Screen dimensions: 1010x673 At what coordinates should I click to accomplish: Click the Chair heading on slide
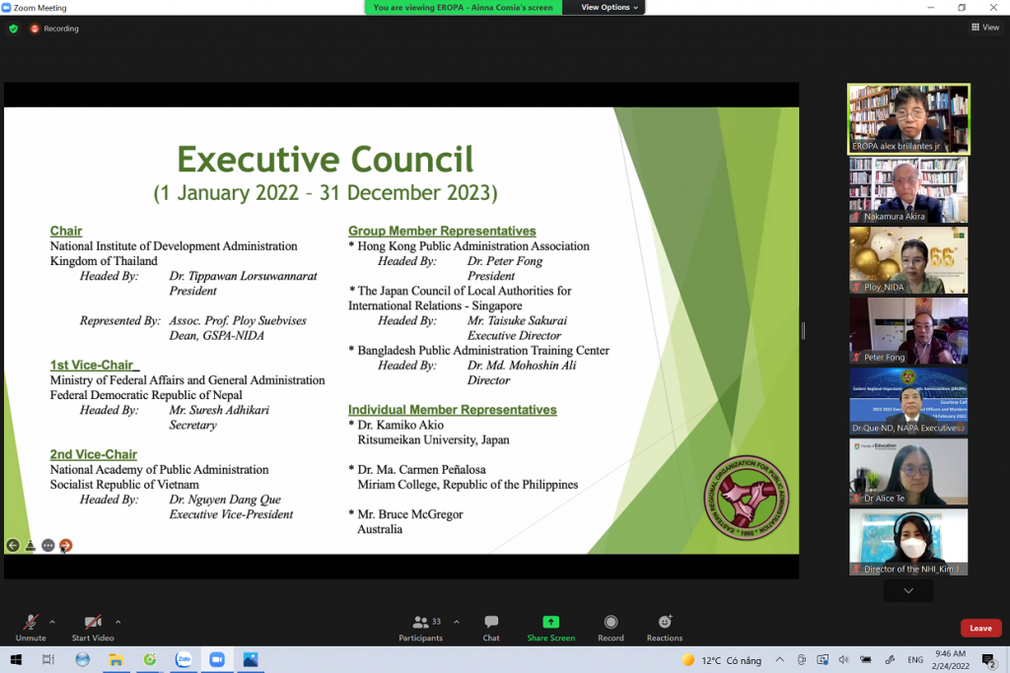[66, 231]
